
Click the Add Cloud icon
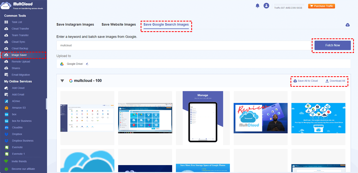[6, 88]
